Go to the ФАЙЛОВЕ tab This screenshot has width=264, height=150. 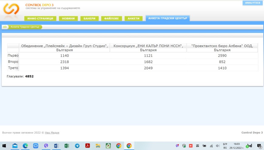[x=111, y=18]
